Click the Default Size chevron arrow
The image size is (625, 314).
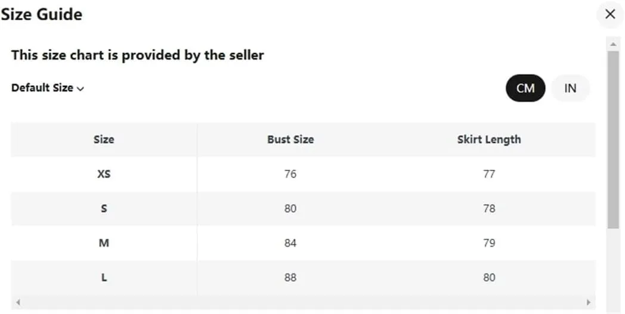pyautogui.click(x=80, y=89)
